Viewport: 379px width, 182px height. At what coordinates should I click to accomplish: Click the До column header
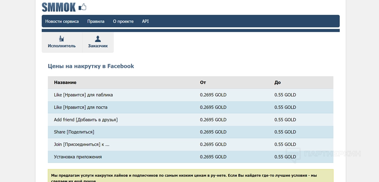pos(277,82)
